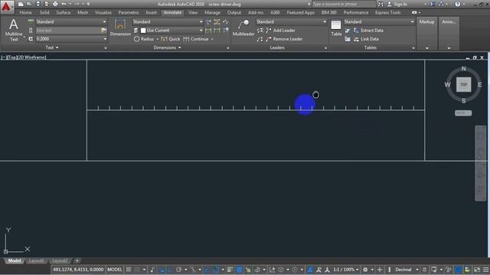Click the Open file icon in the quick access toolbar
Viewport: 490px width, 275px height.
(x=29, y=4)
